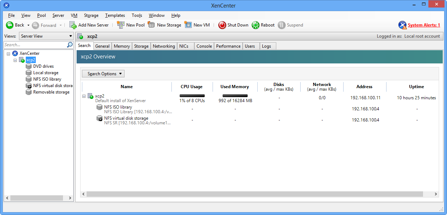
Task: Select NFS ISO library in tree
Action: (47, 79)
